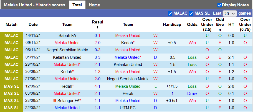Screen dimensions: 253x112
Task: Click the MALAC league badge for 14/11/21
Action: (12, 36)
